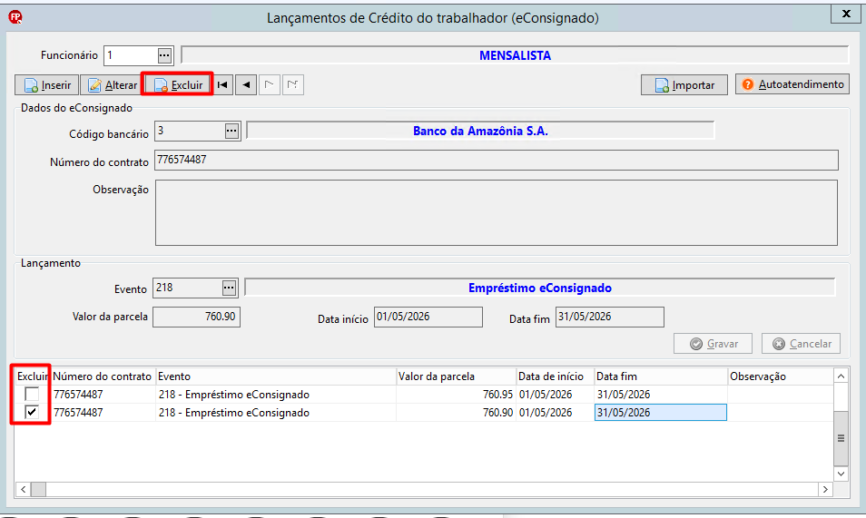Image resolution: width=866 pixels, height=518 pixels.
Task: Click the MENSALISTA employee name field
Action: [x=515, y=55]
